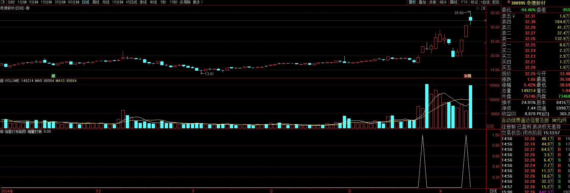
Task: Open VOLUME indicator dropdown arrow
Action: tap(2, 80)
